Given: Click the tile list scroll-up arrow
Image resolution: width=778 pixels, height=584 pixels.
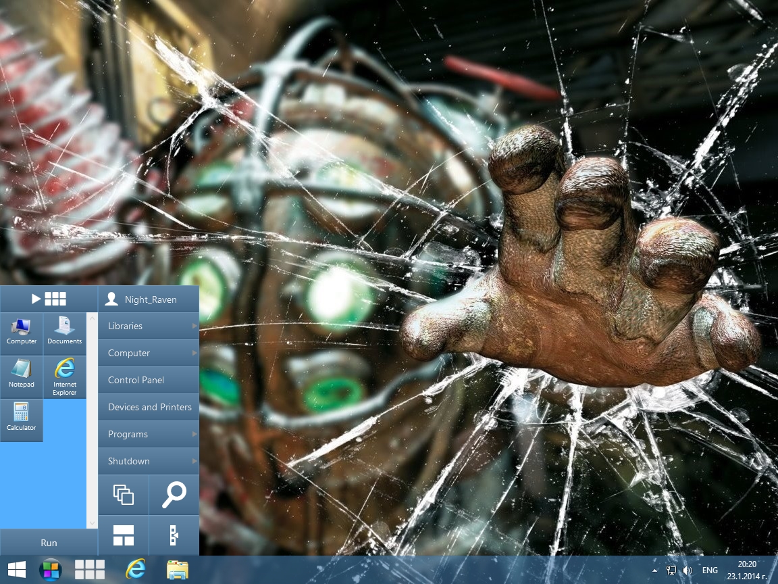Looking at the screenshot, I should point(92,318).
